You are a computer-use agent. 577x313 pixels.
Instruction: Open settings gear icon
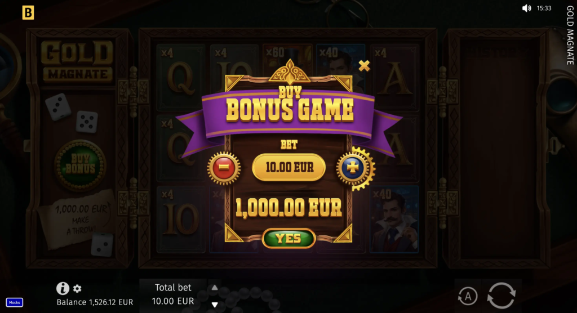point(77,289)
